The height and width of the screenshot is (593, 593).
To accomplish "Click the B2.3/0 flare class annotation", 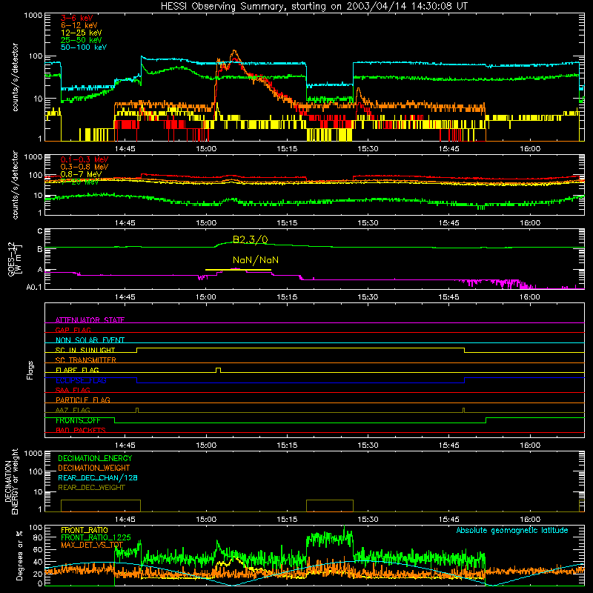I will (x=250, y=239).
